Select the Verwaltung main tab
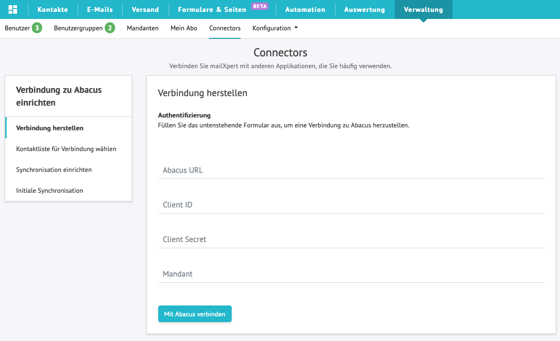The image size is (560, 341). (423, 9)
